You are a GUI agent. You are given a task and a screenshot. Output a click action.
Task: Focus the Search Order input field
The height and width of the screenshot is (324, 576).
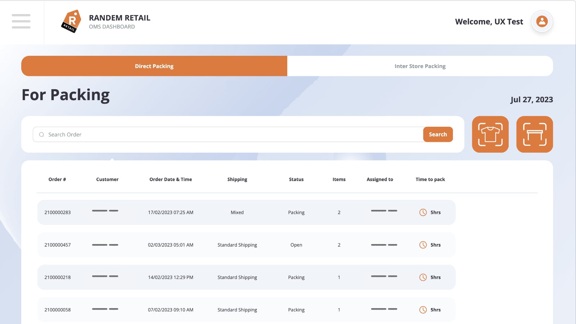coord(230,135)
